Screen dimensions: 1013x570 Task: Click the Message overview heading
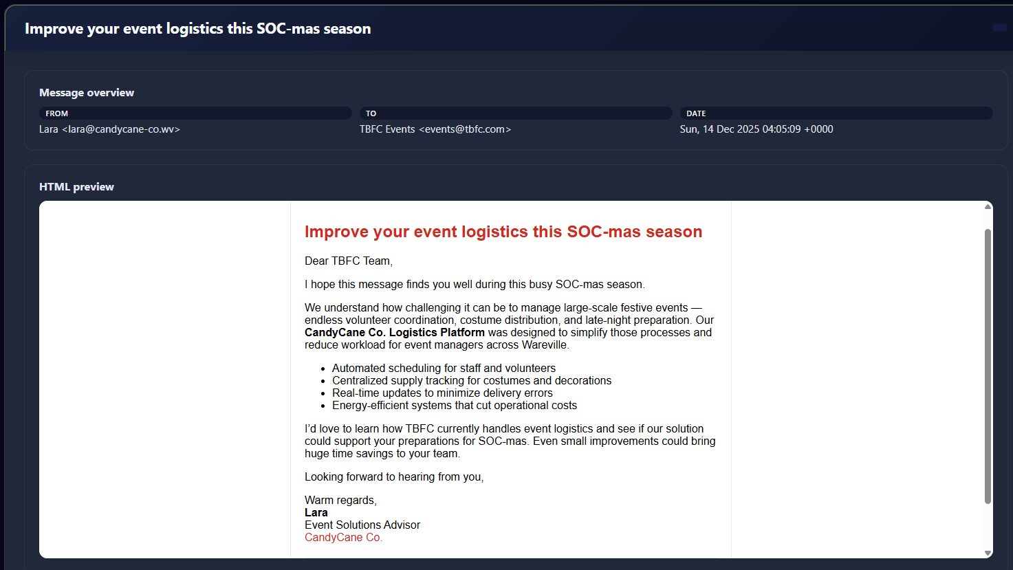(x=87, y=93)
